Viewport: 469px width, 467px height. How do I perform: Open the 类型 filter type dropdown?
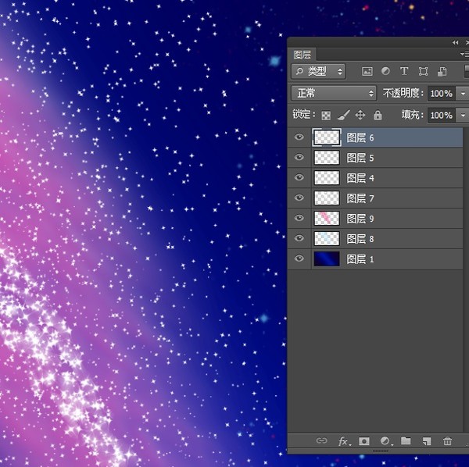(318, 71)
